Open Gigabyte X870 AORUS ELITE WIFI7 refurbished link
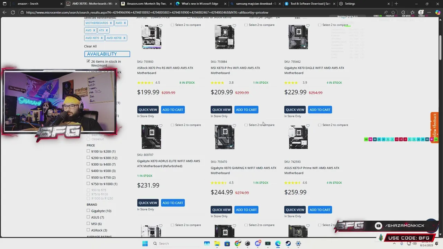 tap(169, 164)
